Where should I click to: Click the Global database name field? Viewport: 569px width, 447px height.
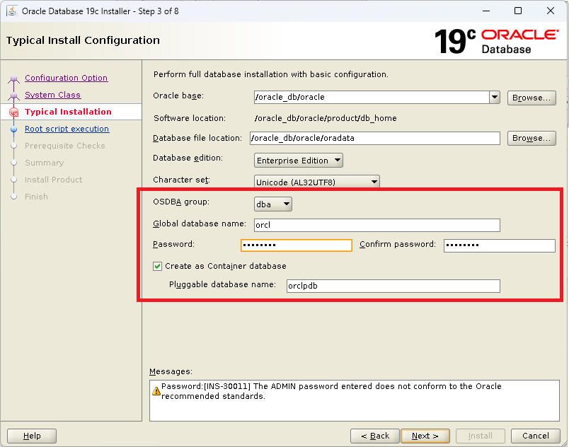pyautogui.click(x=377, y=225)
